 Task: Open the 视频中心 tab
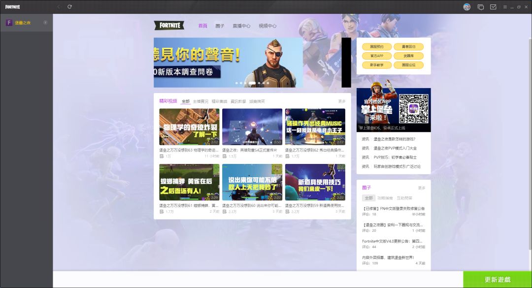click(x=267, y=26)
